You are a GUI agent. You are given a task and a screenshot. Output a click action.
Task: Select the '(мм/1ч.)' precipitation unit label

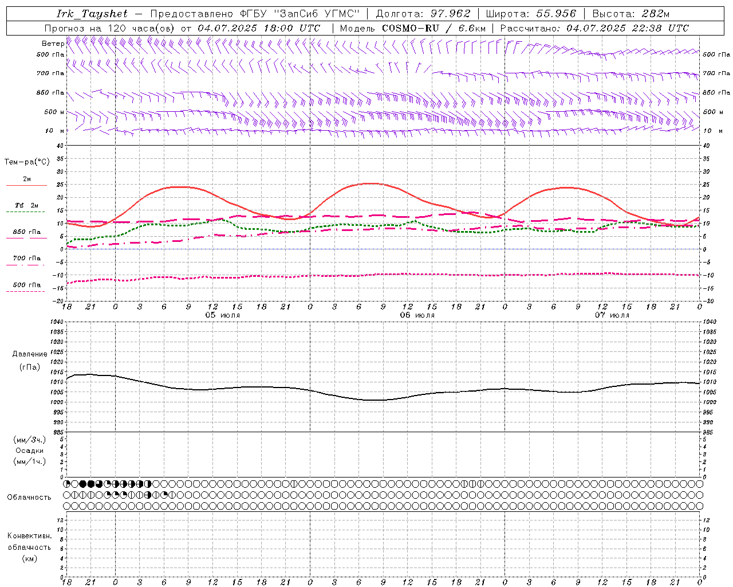pos(30,461)
